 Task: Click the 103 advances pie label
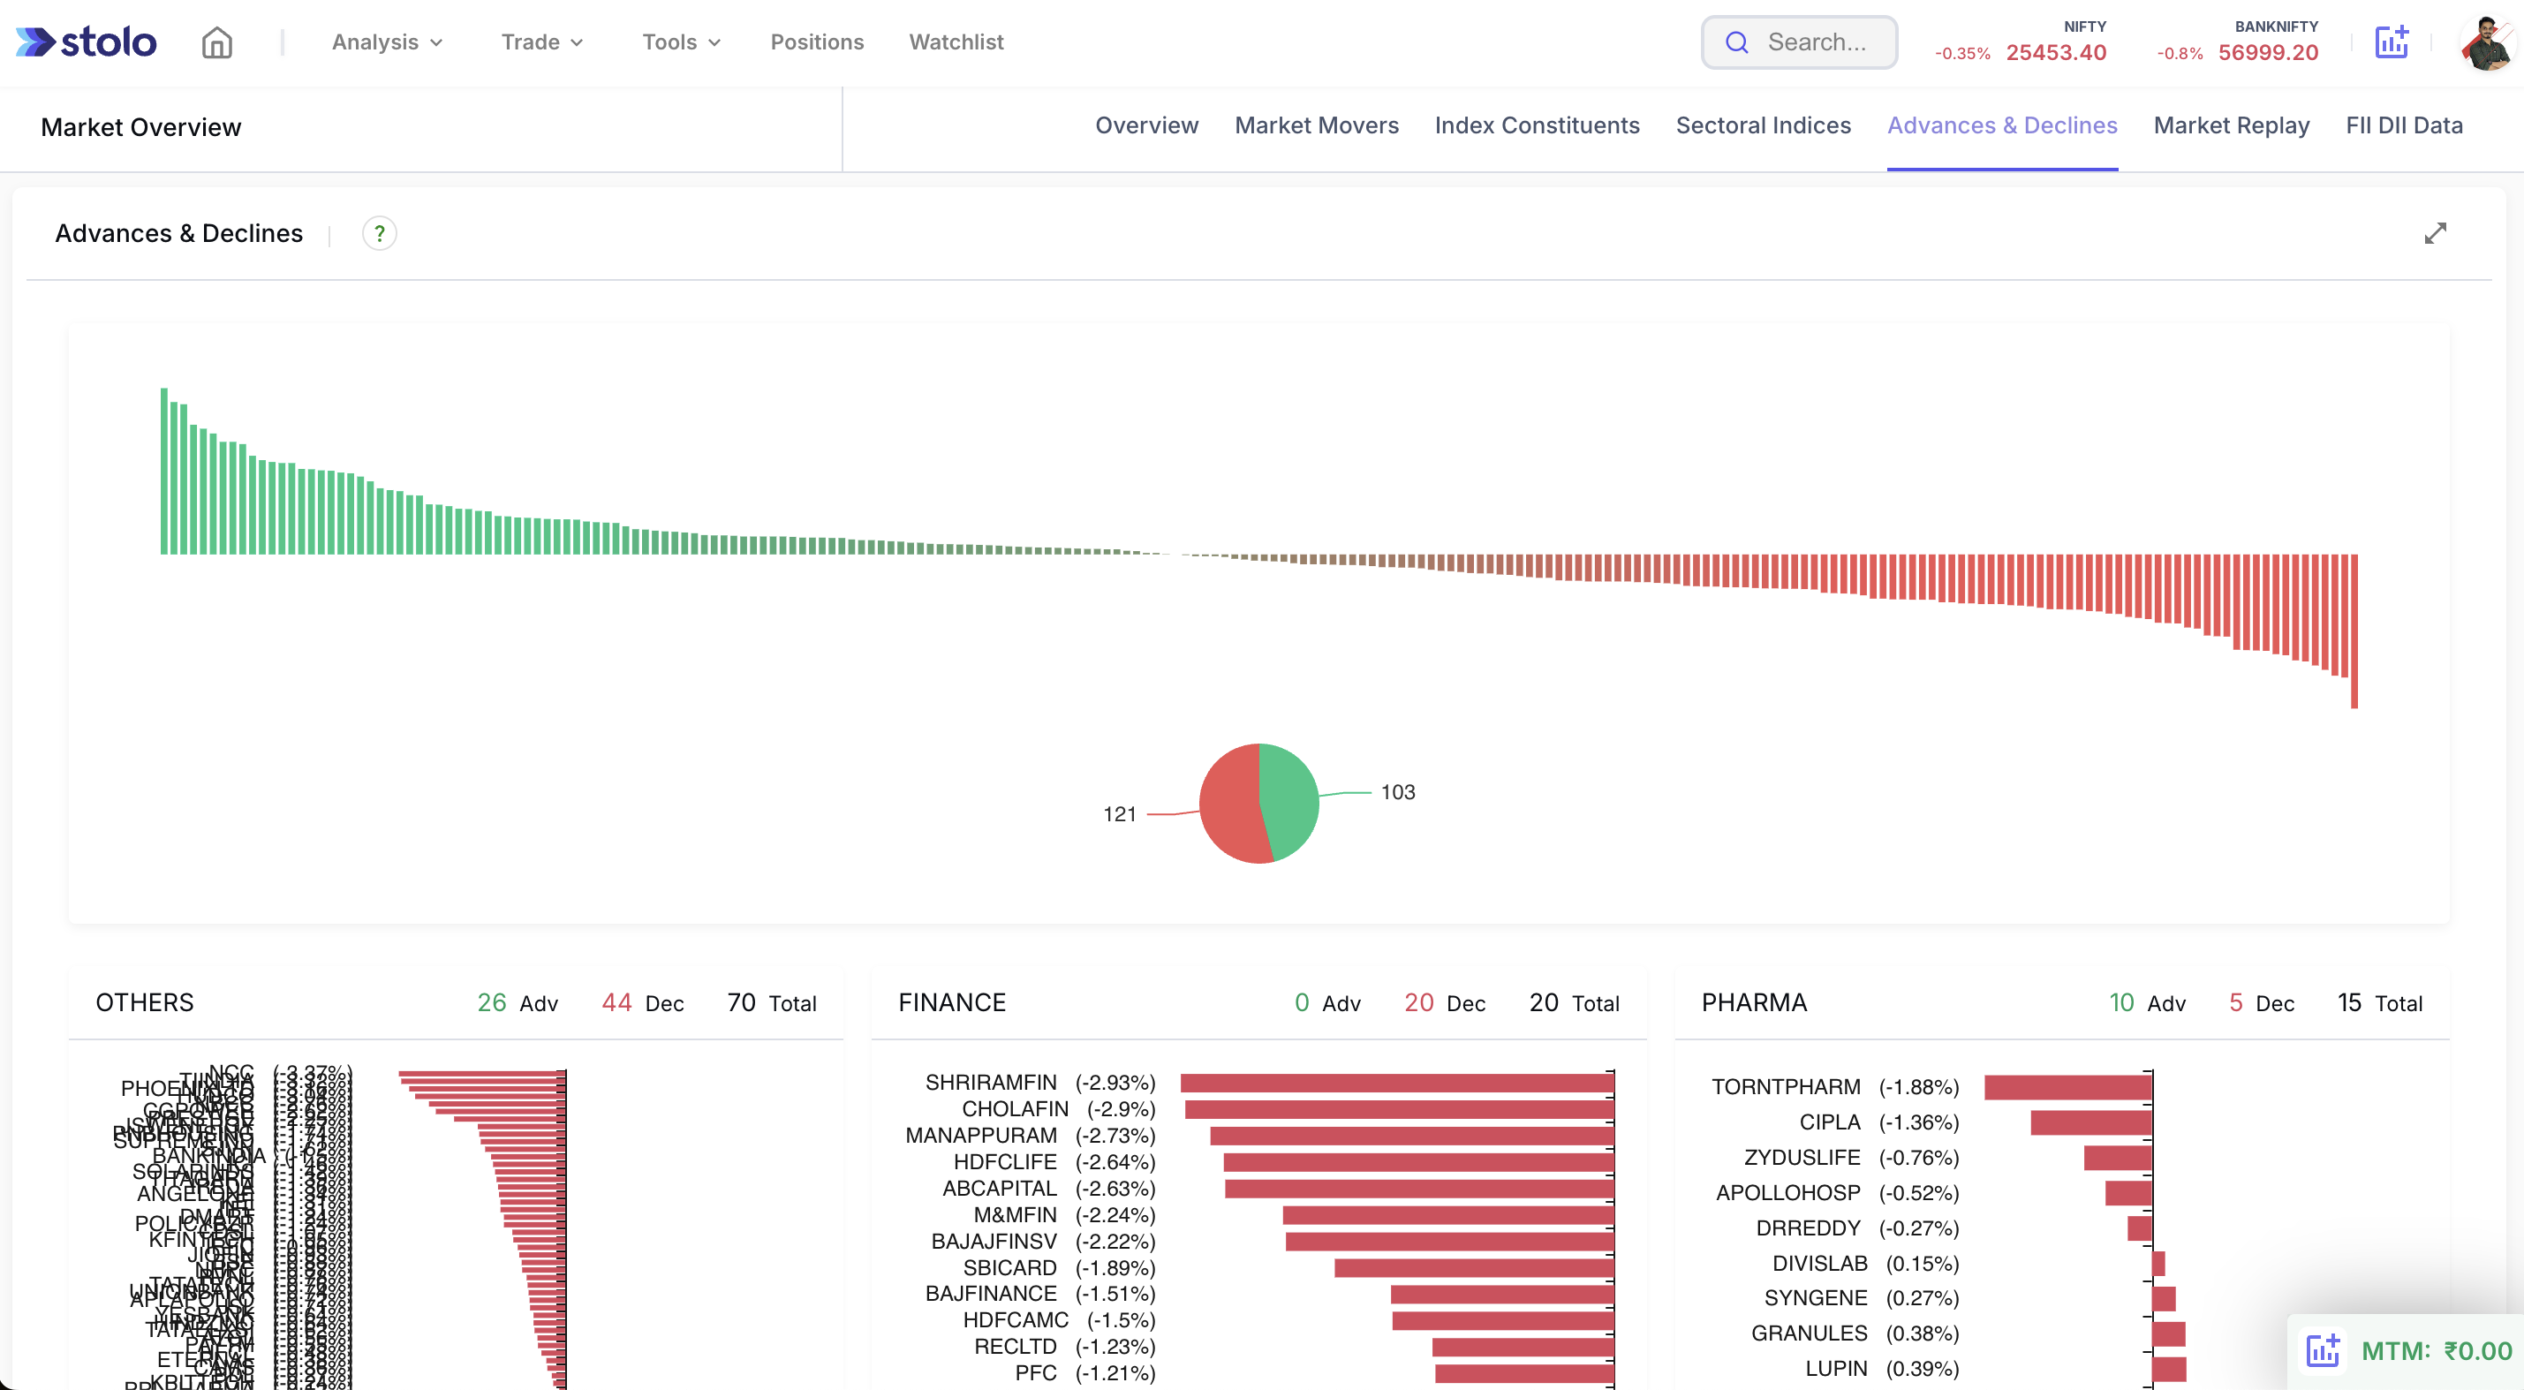point(1397,791)
